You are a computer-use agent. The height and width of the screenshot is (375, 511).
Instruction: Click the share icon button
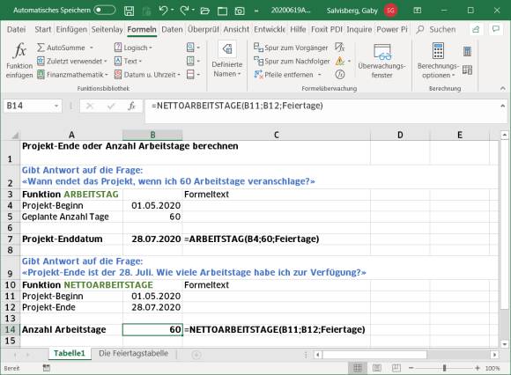tap(476, 30)
